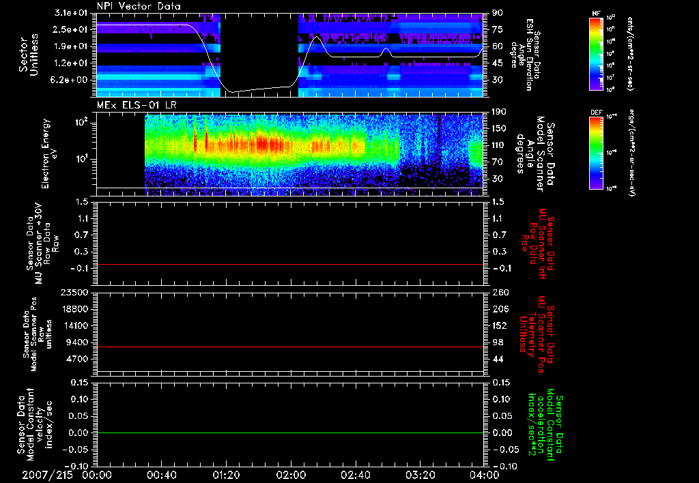This screenshot has height=483, width=699.
Task: Click the "1.2e+01" sector tick label
Action: click(x=71, y=63)
